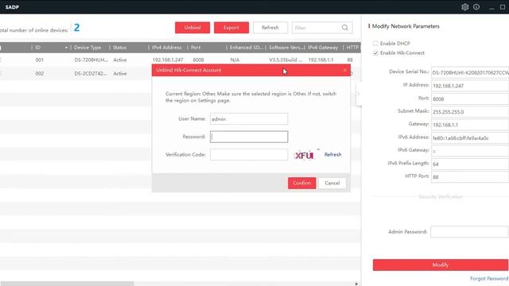This screenshot has height=286, width=509.
Task: Click the Port column header
Action: [x=196, y=48]
